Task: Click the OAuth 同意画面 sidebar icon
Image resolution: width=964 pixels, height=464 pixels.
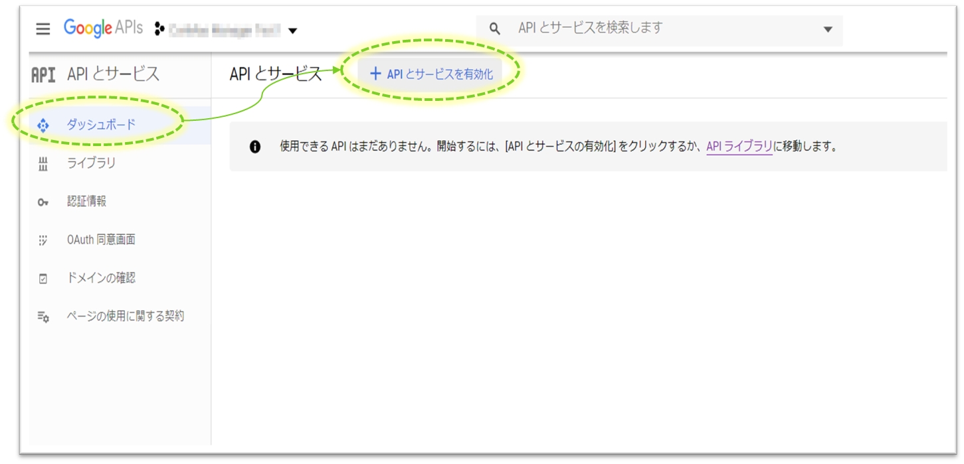Action: click(43, 240)
